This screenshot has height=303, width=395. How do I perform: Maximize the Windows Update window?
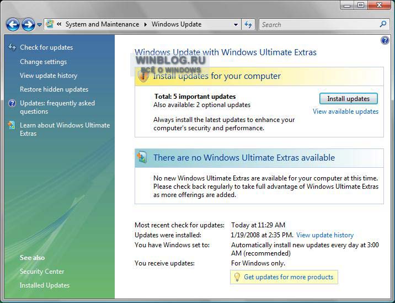(361, 5)
